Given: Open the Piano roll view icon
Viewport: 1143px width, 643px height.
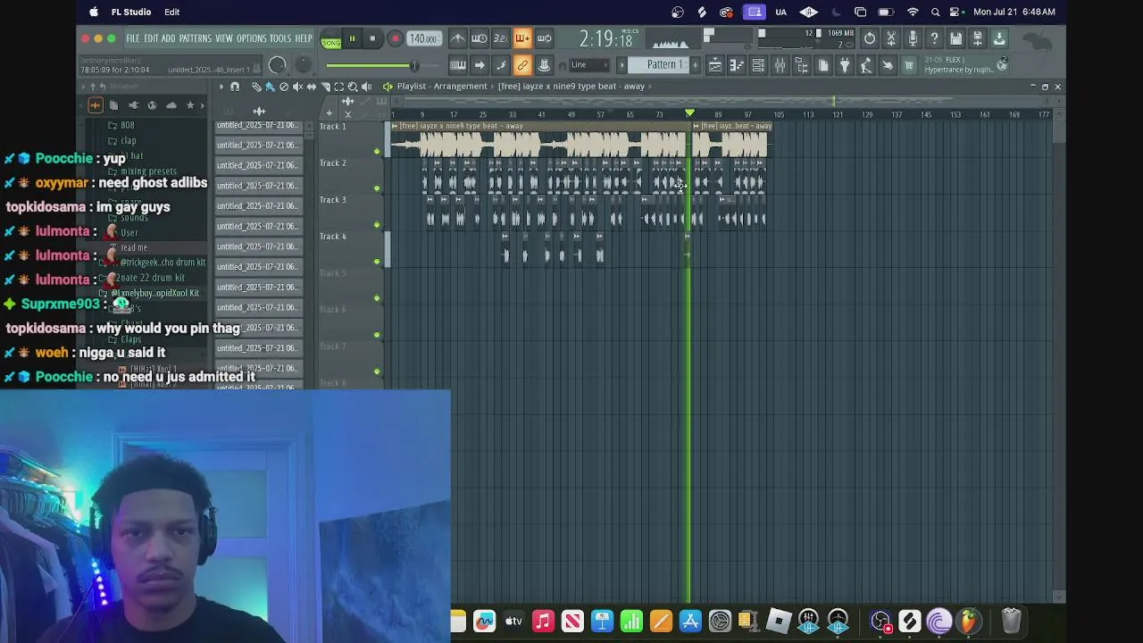Looking at the screenshot, I should [737, 65].
